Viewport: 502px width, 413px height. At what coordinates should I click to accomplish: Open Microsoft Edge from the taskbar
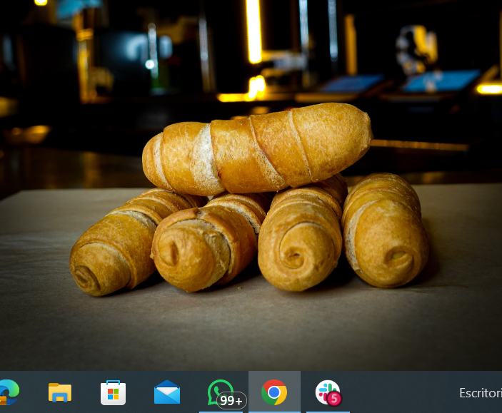click(7, 392)
